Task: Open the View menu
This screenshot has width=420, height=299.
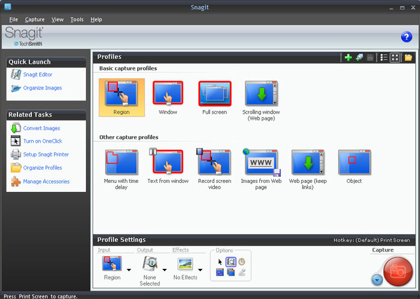Action: [x=58, y=20]
